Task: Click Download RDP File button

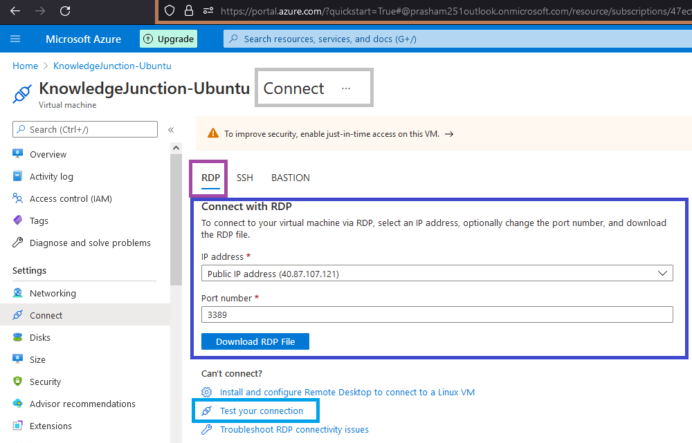Action: tap(255, 341)
